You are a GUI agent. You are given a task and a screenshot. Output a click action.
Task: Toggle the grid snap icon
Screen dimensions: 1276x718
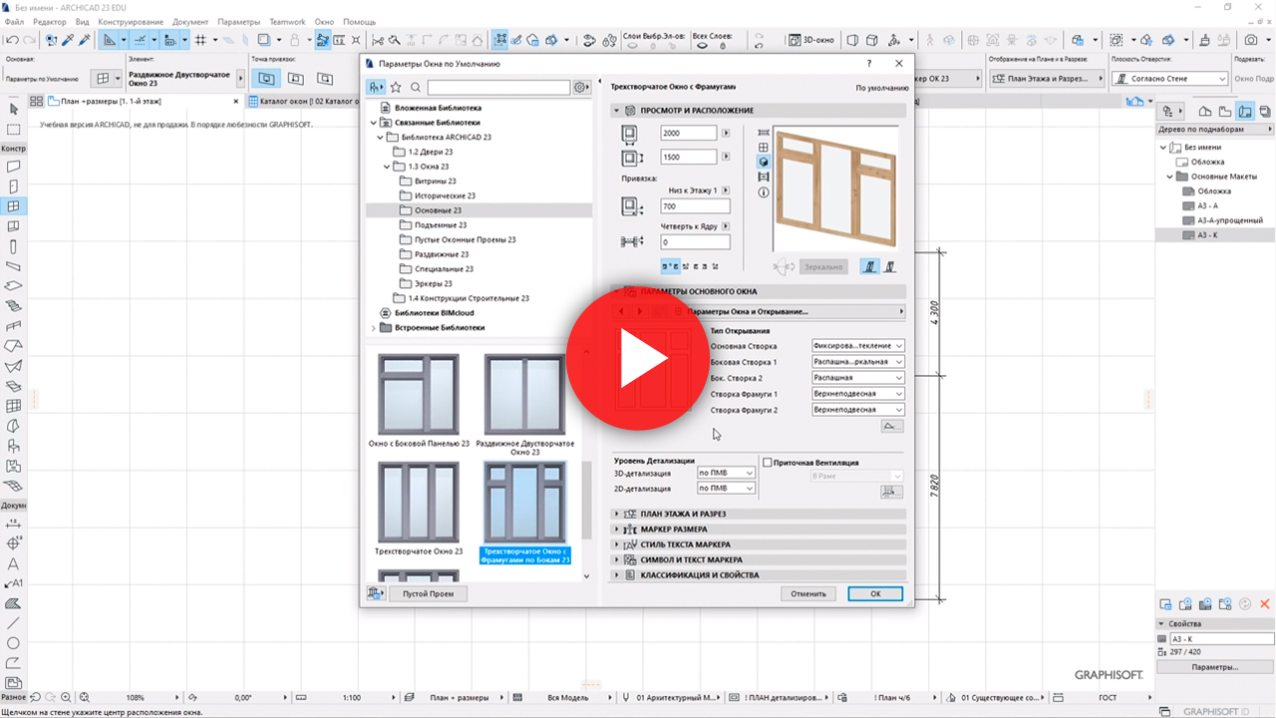pos(200,40)
